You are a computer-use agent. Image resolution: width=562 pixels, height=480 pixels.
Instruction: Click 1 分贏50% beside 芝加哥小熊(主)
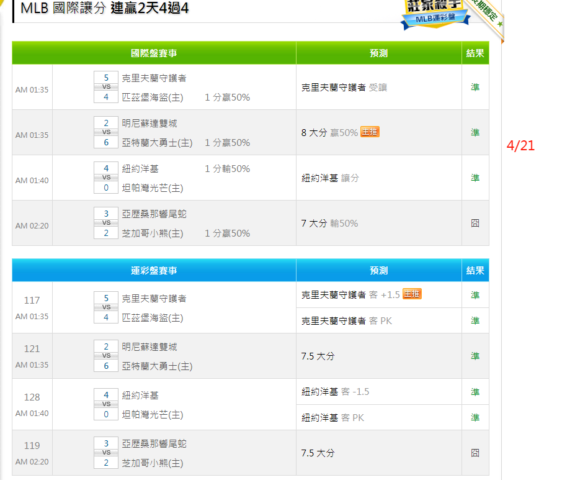227,233
